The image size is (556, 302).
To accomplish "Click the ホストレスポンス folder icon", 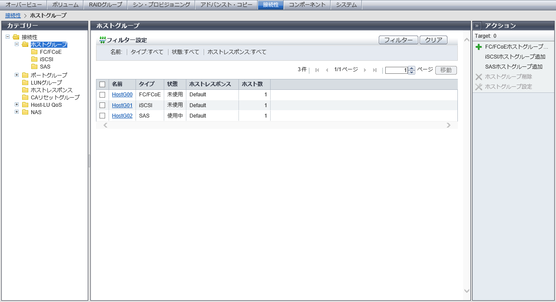I will [25, 90].
